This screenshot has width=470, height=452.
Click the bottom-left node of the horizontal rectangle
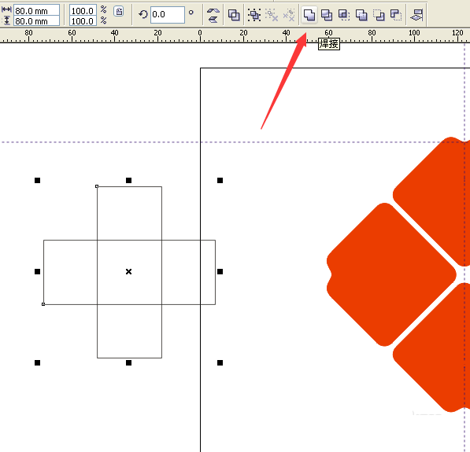[43, 304]
